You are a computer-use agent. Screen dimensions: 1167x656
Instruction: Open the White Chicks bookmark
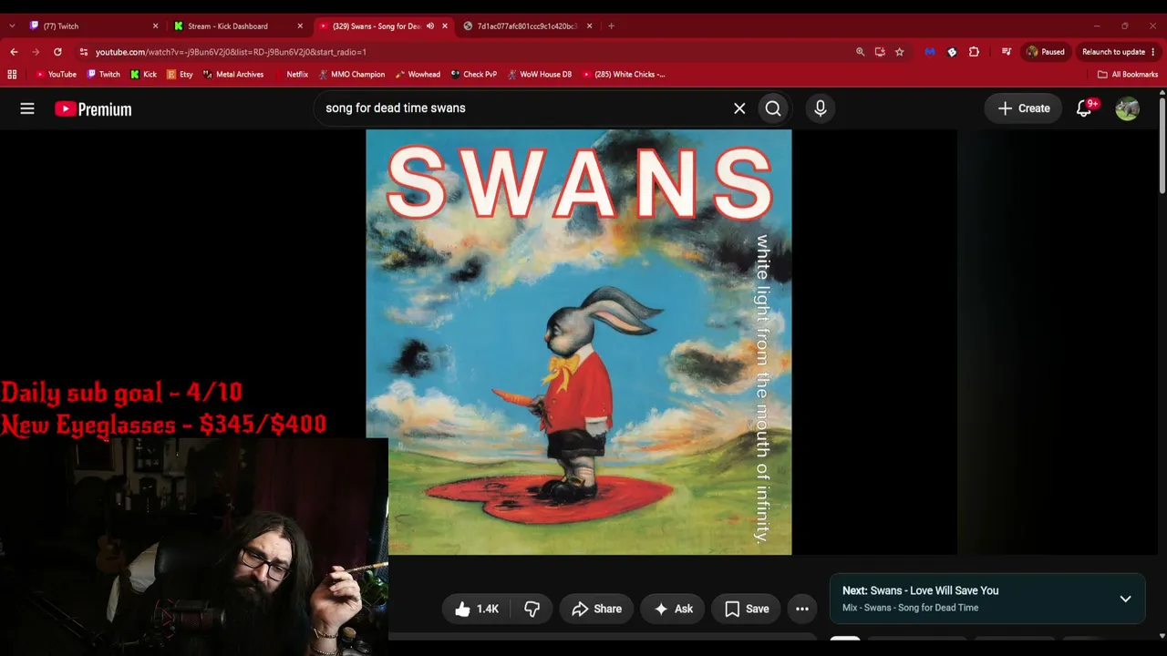[x=624, y=75]
